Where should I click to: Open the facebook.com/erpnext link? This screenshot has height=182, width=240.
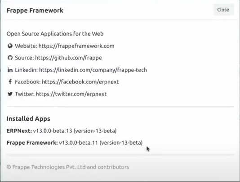pyautogui.click(x=80, y=82)
